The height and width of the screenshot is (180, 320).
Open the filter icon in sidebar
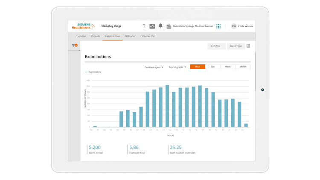click(75, 45)
